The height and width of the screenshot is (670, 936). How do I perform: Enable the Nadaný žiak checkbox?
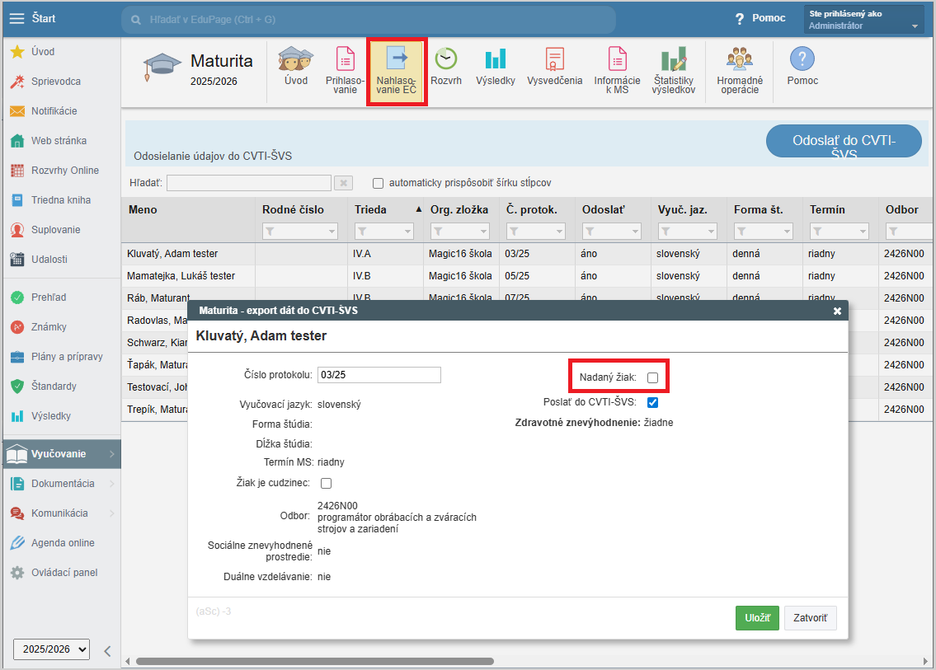click(x=652, y=378)
